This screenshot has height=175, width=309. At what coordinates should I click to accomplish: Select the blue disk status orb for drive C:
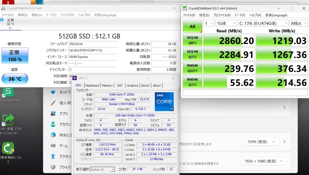[2, 20]
